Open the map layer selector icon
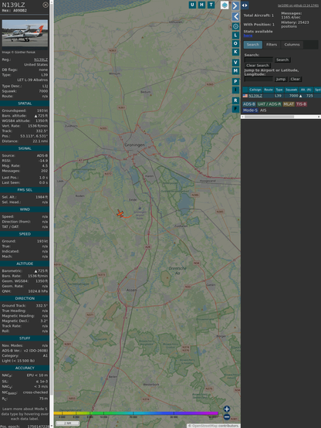Image resolution: width=321 pixels, height=428 pixels. (x=225, y=5)
